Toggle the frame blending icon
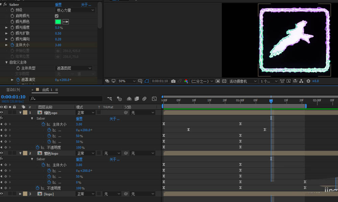This screenshot has width=338, height=202. [x=137, y=99]
